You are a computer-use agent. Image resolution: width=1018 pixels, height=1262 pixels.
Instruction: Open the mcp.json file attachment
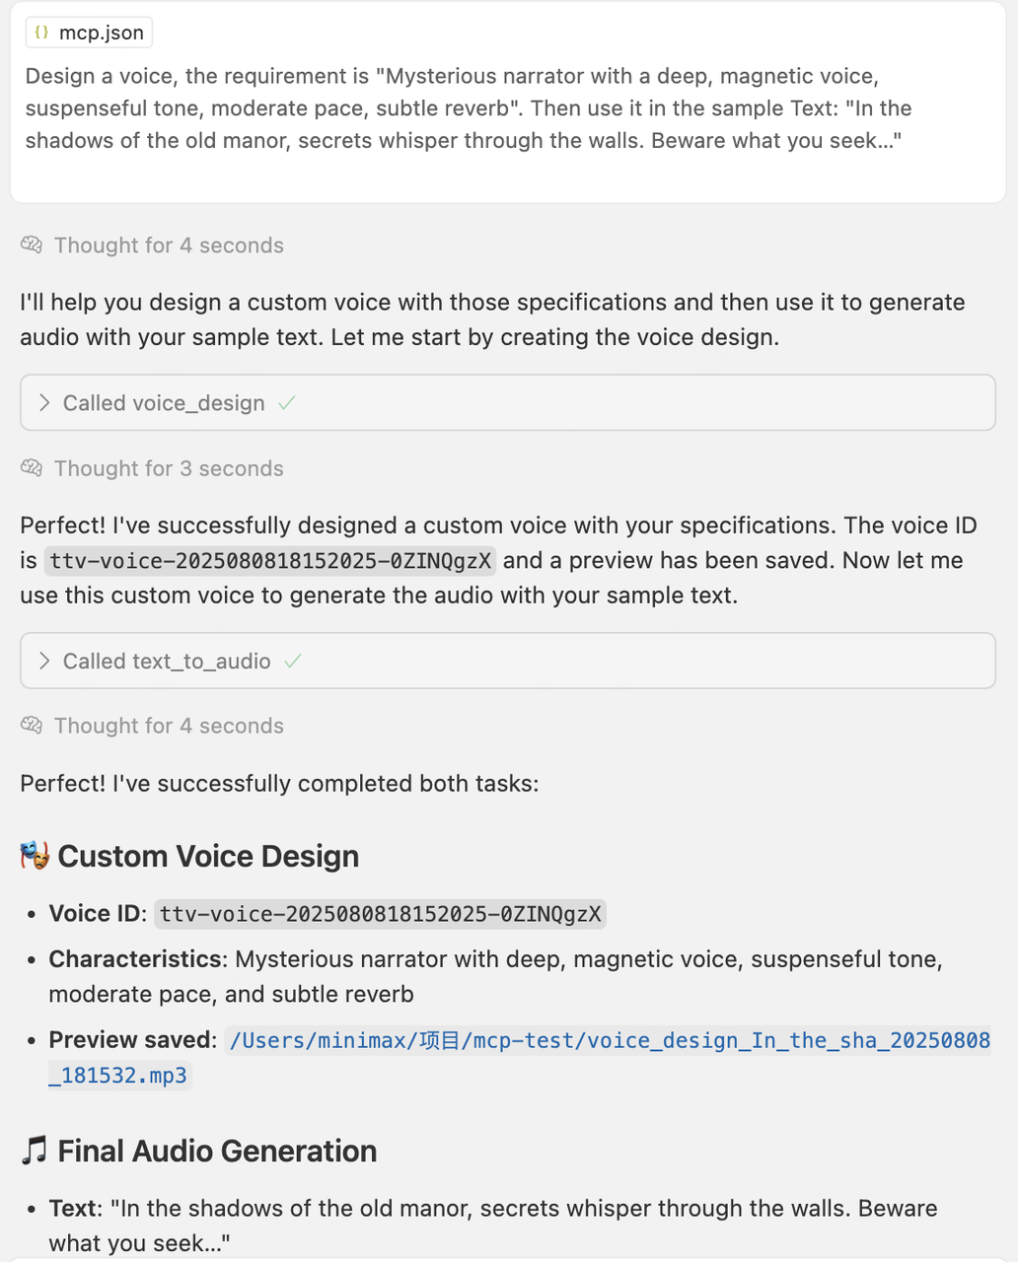(101, 33)
